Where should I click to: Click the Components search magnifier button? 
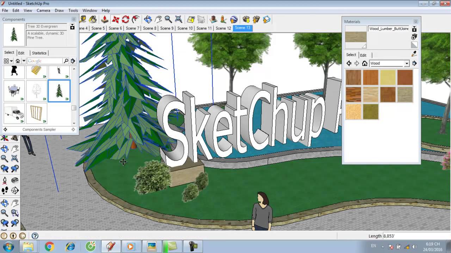point(66,61)
